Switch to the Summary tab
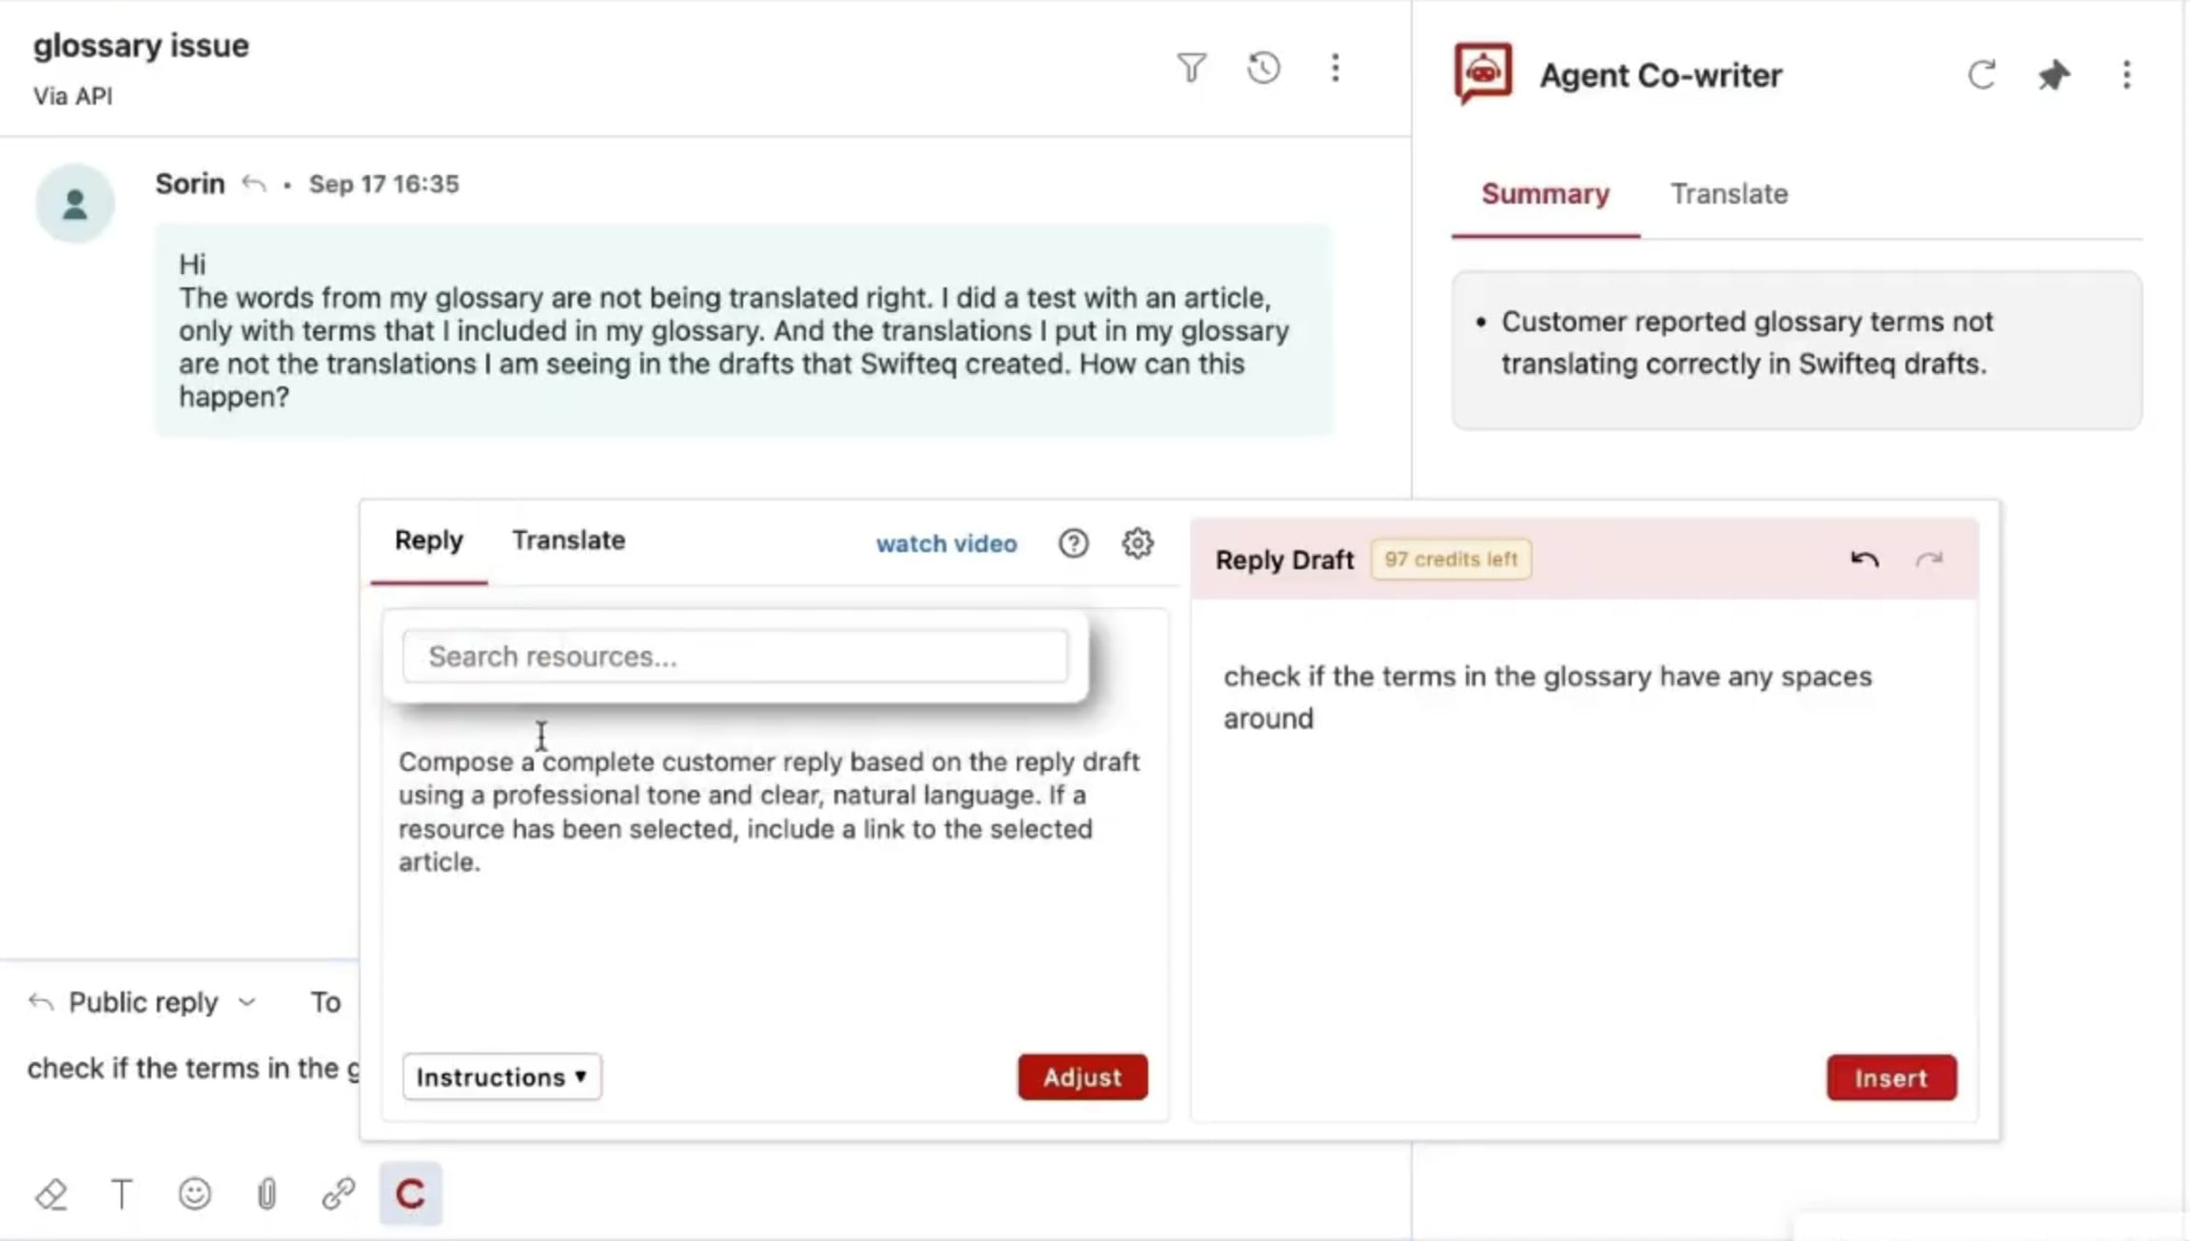The image size is (2190, 1241). (x=1545, y=194)
